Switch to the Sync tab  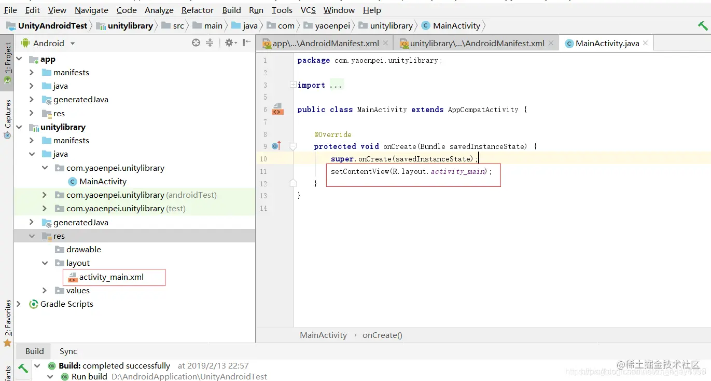coord(68,351)
